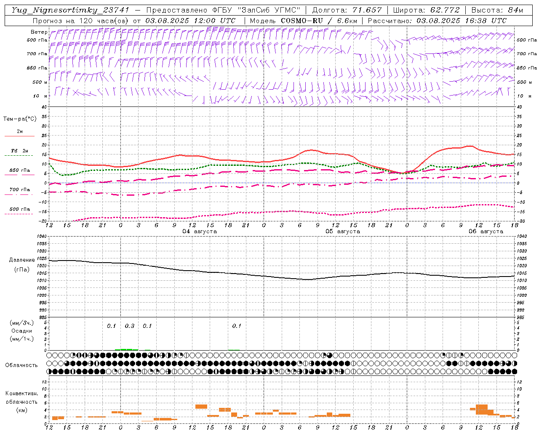This screenshot has width=539, height=431.
Task: Click the red 2м temperature legend entry
Action: tap(19, 133)
